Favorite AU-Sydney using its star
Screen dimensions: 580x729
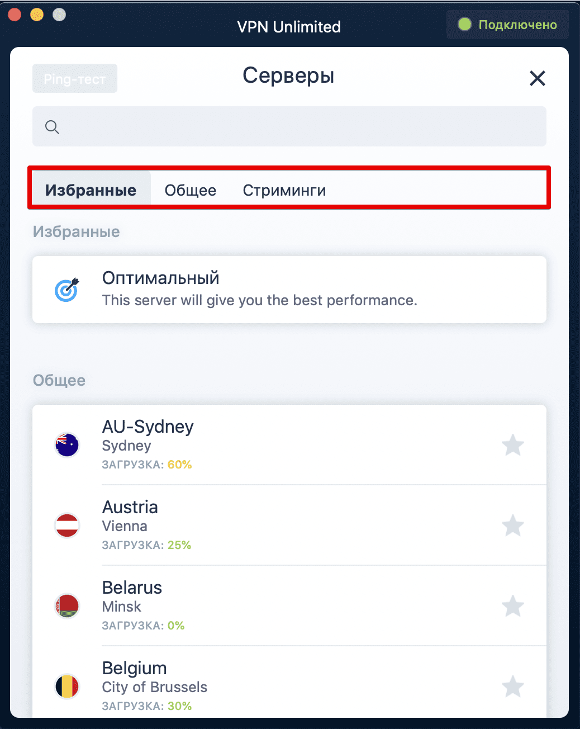[512, 445]
